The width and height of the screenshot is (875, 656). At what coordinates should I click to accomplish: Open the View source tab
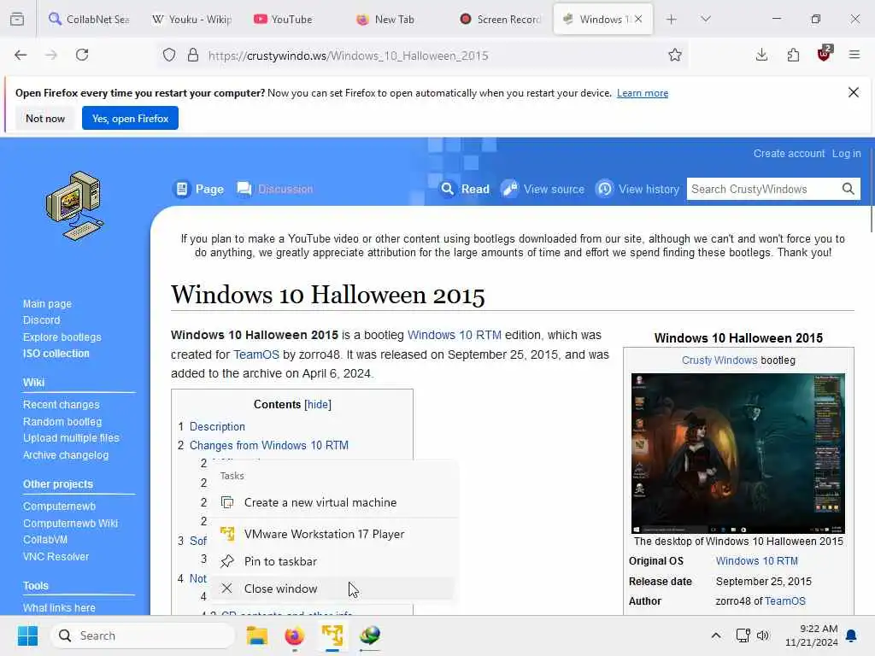pos(543,189)
